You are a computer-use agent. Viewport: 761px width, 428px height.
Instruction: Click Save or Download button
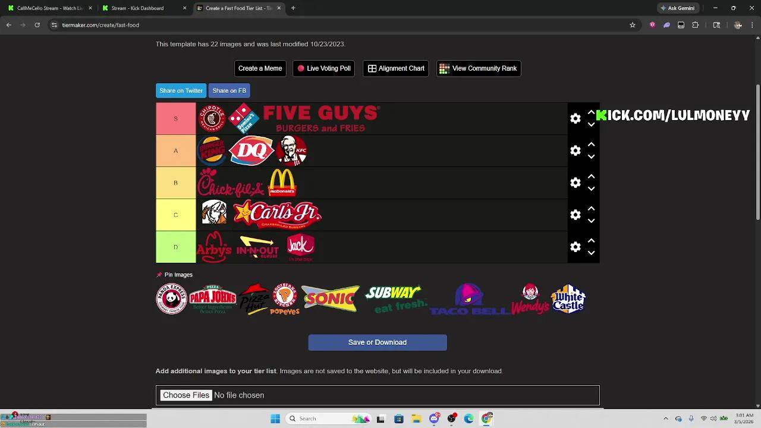coord(378,342)
